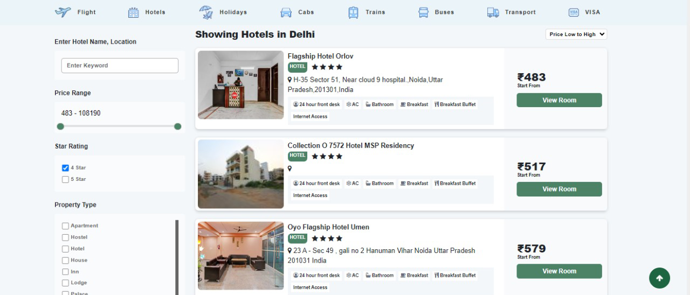Click the Hotels building icon
Image resolution: width=690 pixels, height=295 pixels.
[x=133, y=12]
